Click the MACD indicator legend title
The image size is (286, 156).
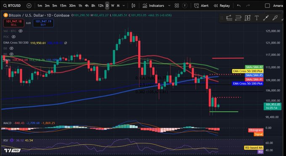7,123
